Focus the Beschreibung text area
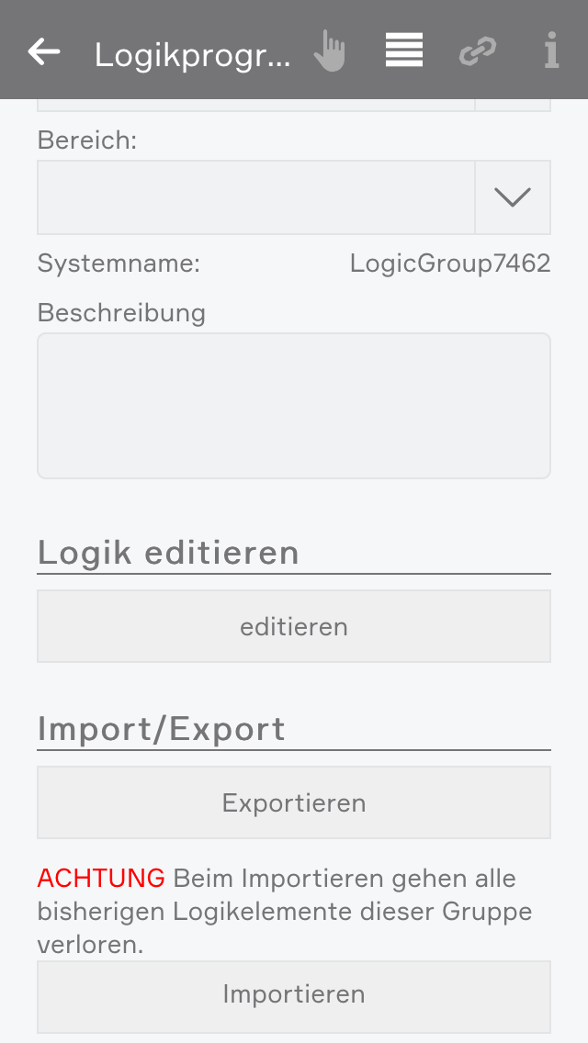588x1043 pixels. 294,406
